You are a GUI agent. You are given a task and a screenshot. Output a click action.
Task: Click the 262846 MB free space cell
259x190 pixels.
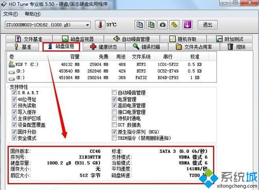click(98, 71)
